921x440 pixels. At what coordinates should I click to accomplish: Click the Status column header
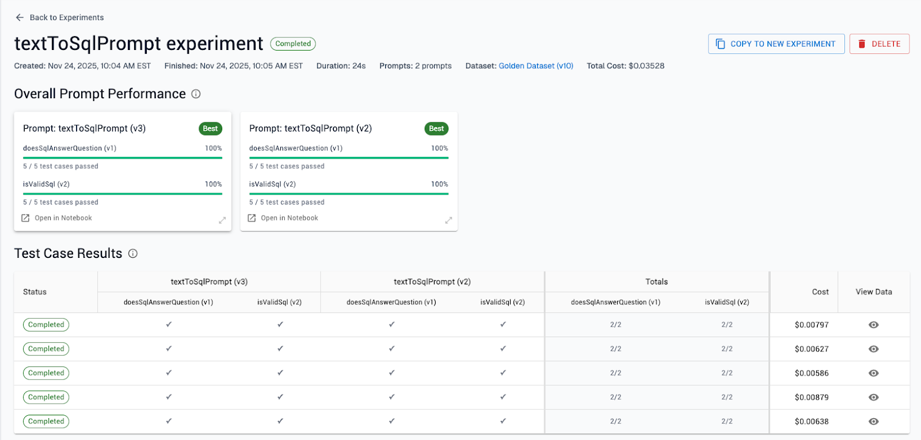point(35,292)
